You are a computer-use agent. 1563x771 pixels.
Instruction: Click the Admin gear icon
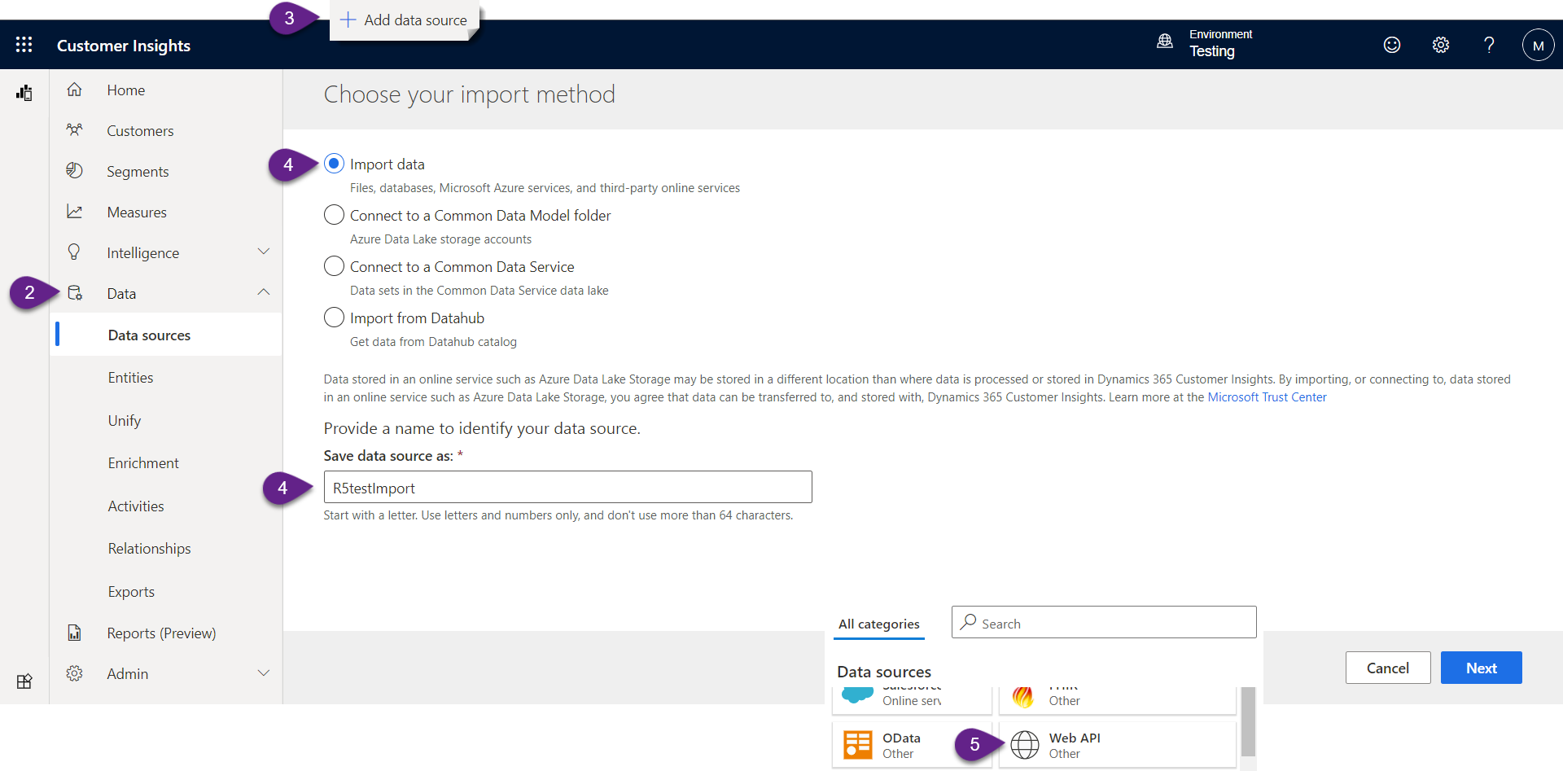(74, 673)
